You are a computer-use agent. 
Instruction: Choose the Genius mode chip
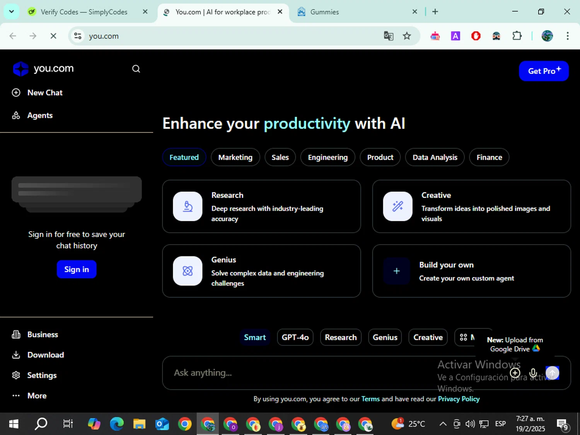385,338
